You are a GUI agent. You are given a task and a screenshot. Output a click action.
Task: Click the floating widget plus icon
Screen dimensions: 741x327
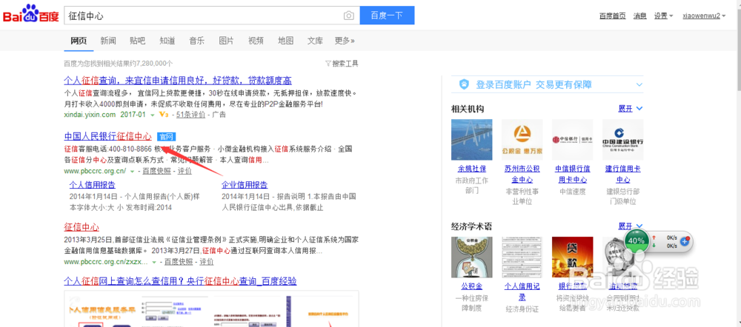click(685, 241)
